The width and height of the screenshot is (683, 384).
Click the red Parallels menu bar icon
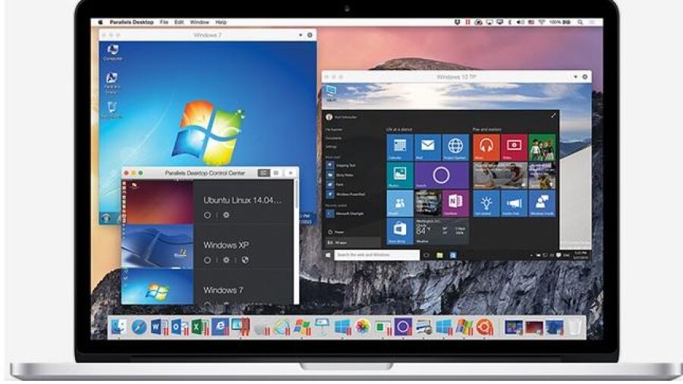(x=467, y=22)
